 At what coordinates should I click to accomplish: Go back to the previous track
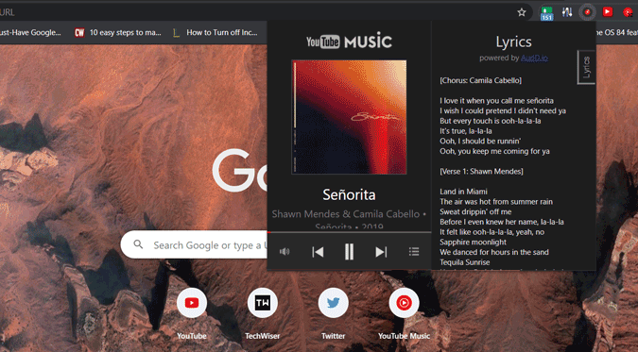point(318,252)
